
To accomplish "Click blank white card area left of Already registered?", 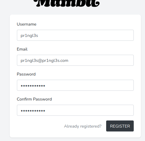I will (x=39, y=126).
